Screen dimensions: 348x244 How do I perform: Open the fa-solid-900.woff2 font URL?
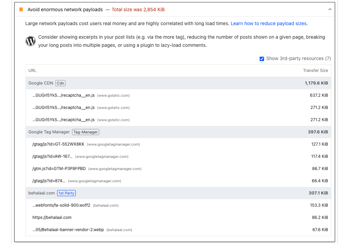(x=61, y=205)
